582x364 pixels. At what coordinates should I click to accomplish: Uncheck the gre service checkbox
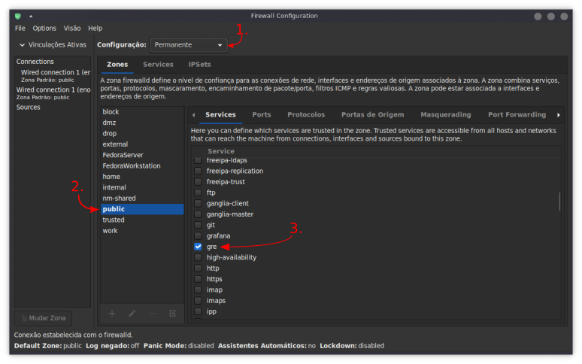click(198, 247)
